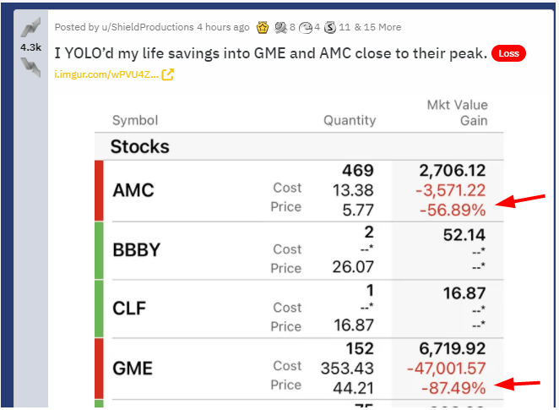Image resolution: width=559 pixels, height=410 pixels.
Task: Click the Symbol column header
Action: coord(135,121)
